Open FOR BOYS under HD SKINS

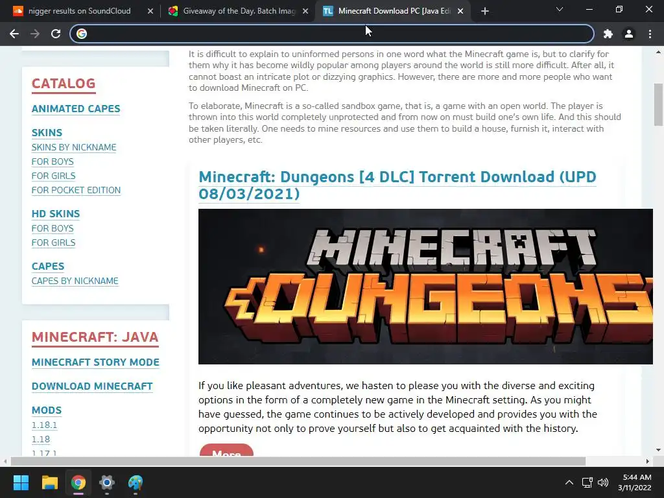(53, 229)
